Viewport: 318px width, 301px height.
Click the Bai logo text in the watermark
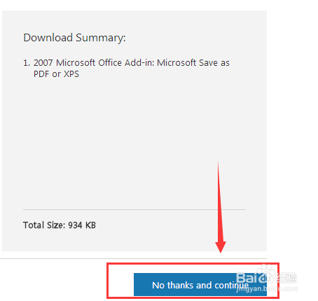click(247, 278)
